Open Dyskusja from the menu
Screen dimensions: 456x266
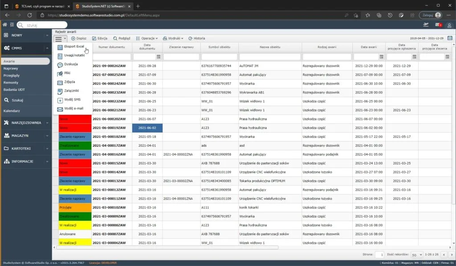(x=72, y=64)
